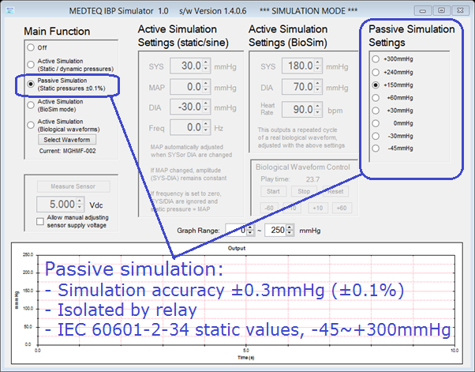Choose +240mmHg passive pressure
475x372 pixels.
376,72
